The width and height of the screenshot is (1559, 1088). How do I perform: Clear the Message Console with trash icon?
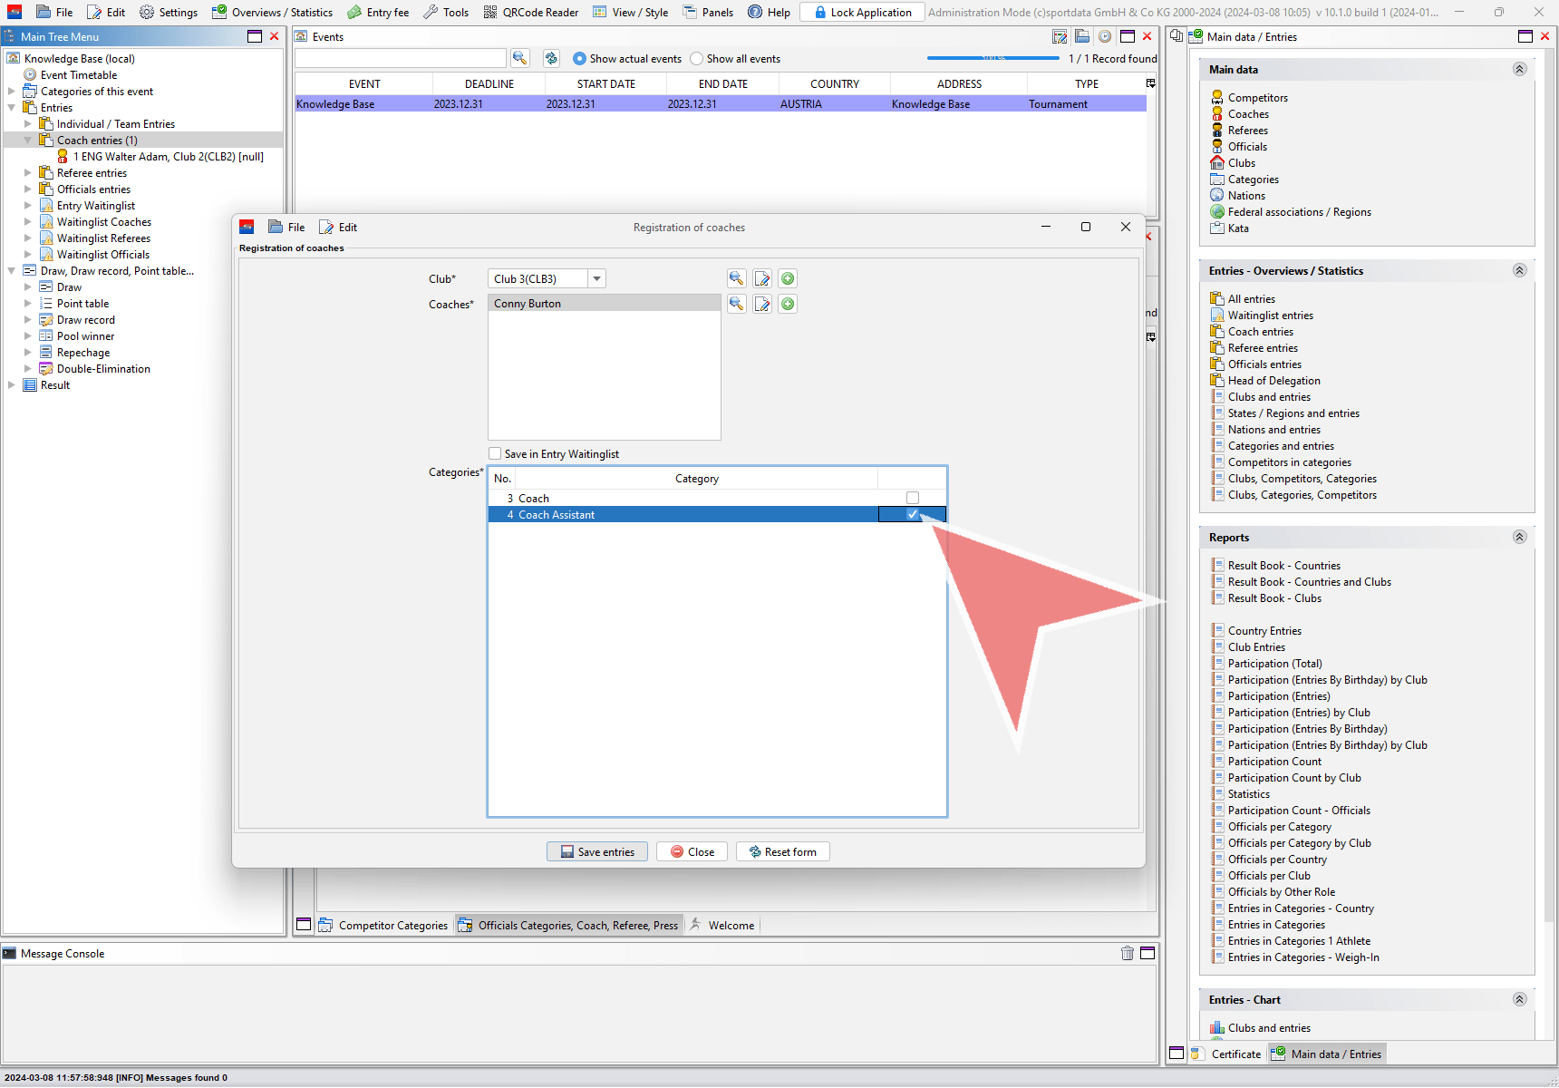coord(1127,953)
